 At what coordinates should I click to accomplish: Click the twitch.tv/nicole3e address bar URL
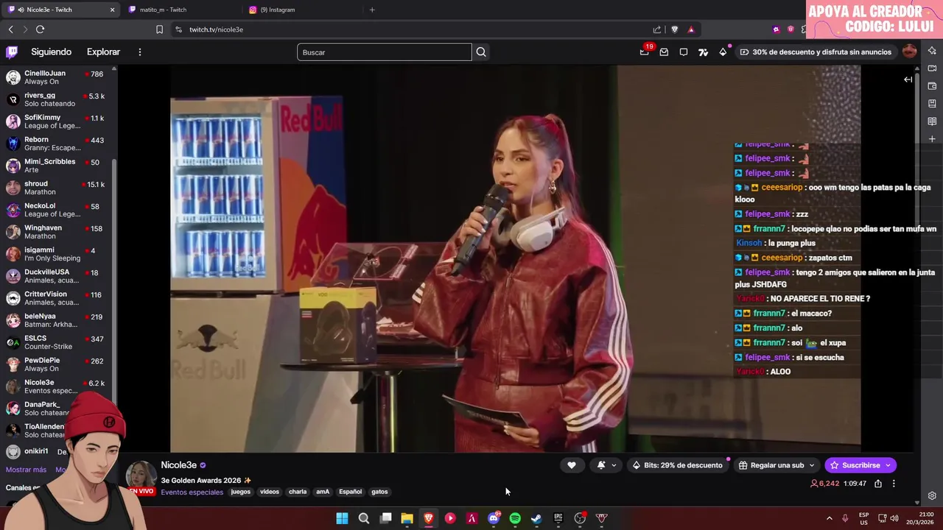216,29
